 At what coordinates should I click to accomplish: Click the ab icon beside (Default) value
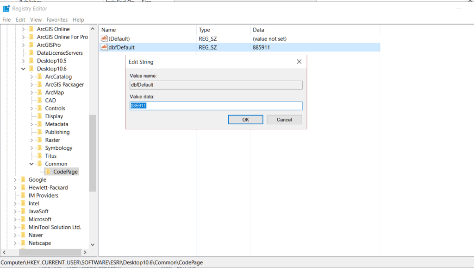pos(104,38)
